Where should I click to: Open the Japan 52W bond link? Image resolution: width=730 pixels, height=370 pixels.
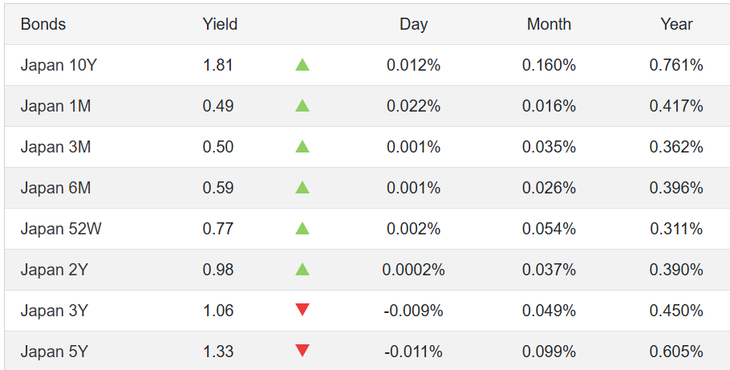61,229
